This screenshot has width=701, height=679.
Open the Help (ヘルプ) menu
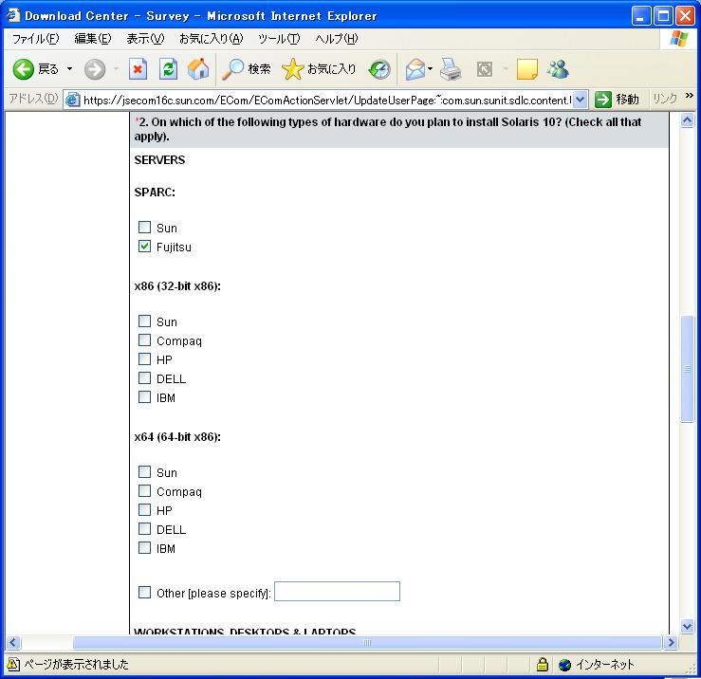pyautogui.click(x=337, y=39)
